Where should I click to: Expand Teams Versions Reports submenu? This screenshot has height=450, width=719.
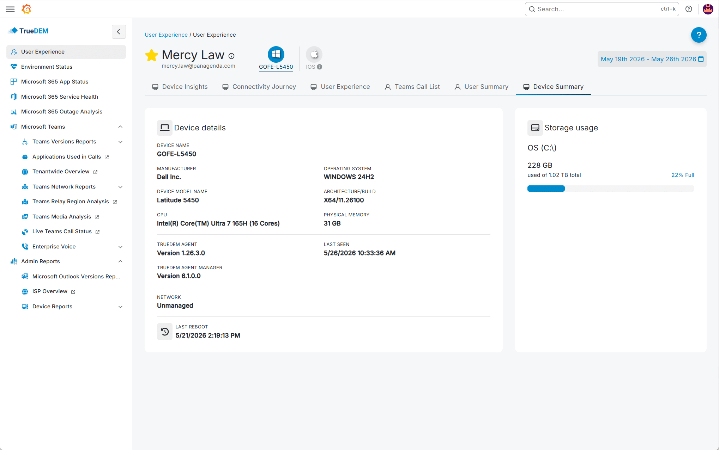coord(120,142)
